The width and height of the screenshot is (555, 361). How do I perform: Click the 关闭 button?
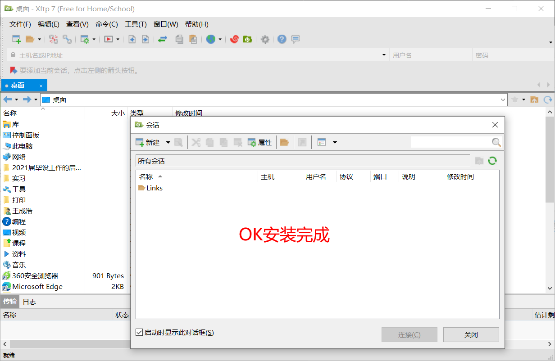pos(471,335)
